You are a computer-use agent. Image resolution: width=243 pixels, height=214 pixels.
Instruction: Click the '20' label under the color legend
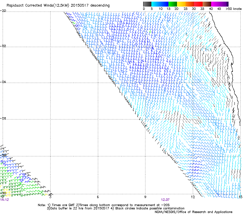click(176, 9)
